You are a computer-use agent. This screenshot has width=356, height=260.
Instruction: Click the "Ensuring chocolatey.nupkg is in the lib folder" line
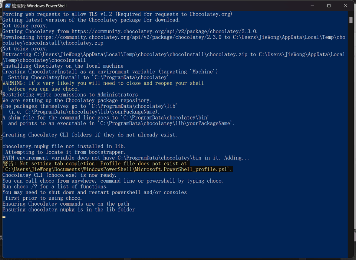(x=69, y=210)
